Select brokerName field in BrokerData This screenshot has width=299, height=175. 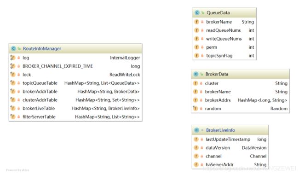coord(218,92)
